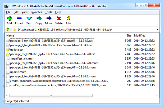Click the Move arrow icon
This screenshot has height=108, width=164.
[x=49, y=19]
